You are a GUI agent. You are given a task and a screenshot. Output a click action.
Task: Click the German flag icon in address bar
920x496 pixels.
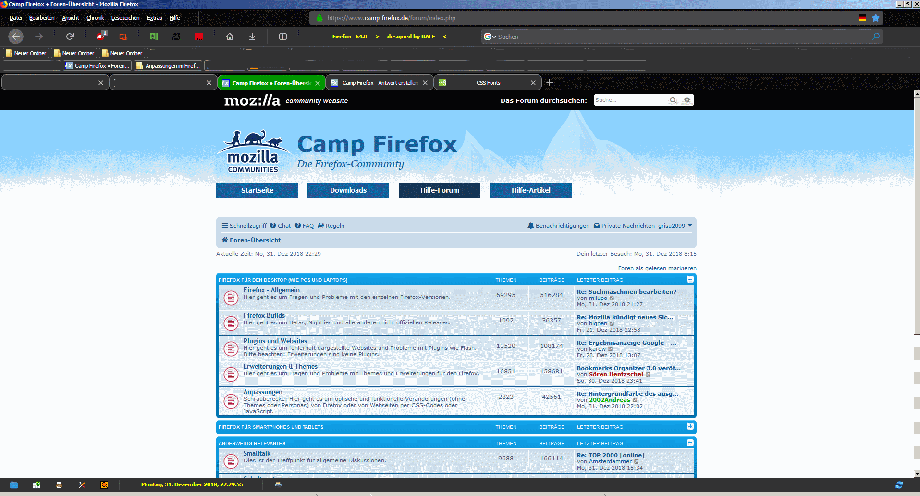pyautogui.click(x=862, y=18)
